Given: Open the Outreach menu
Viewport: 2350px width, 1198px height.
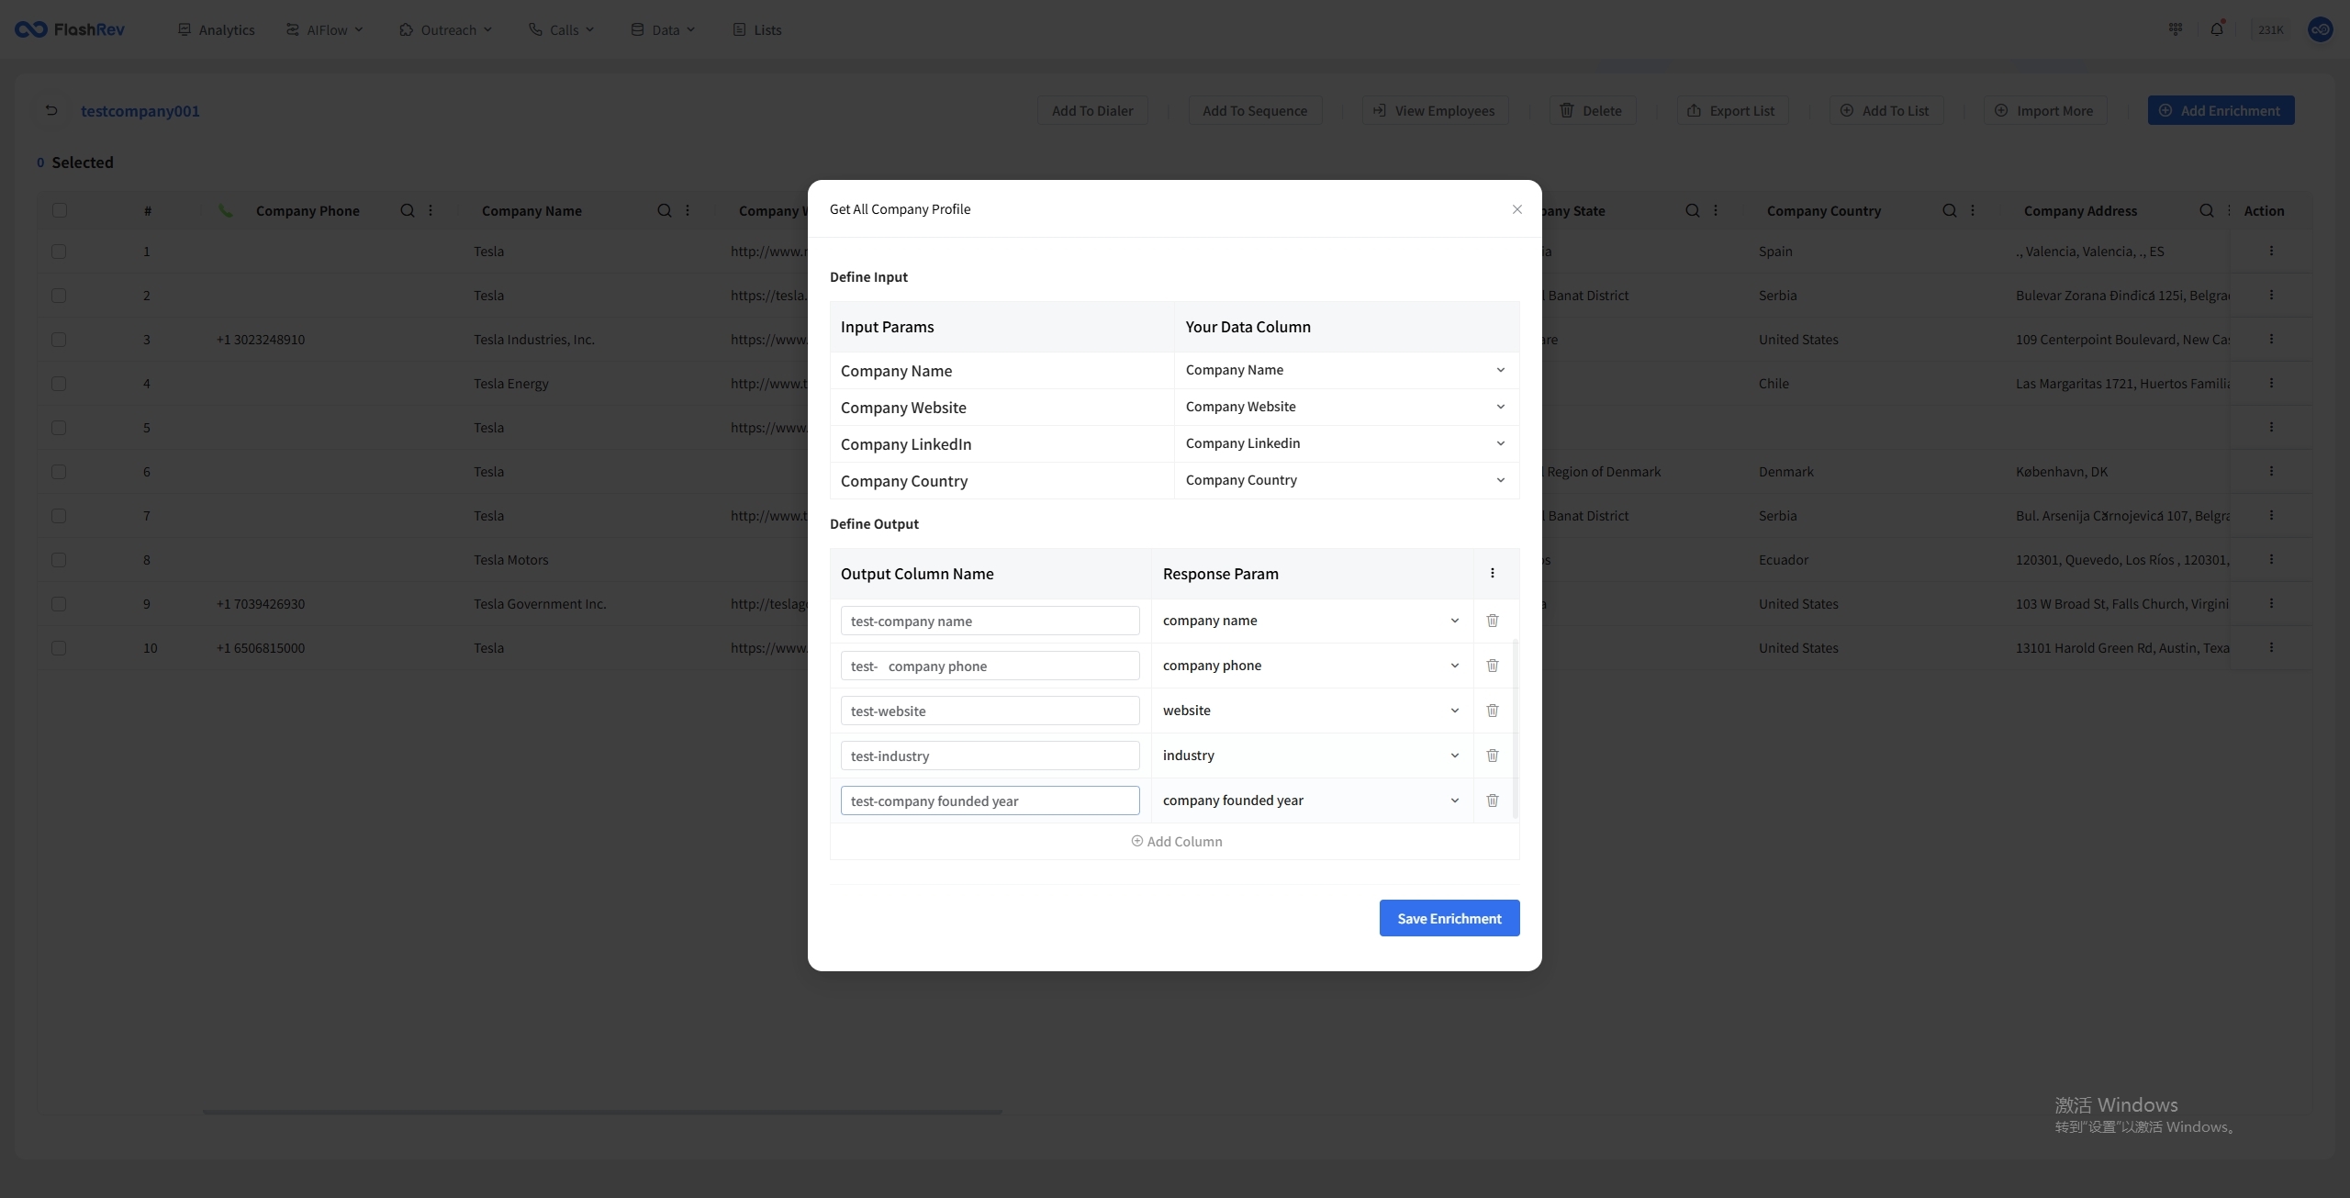Looking at the screenshot, I should [x=447, y=29].
